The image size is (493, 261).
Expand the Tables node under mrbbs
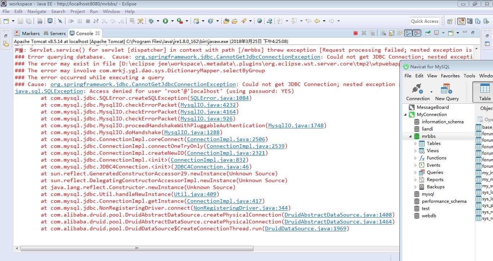tap(415, 144)
